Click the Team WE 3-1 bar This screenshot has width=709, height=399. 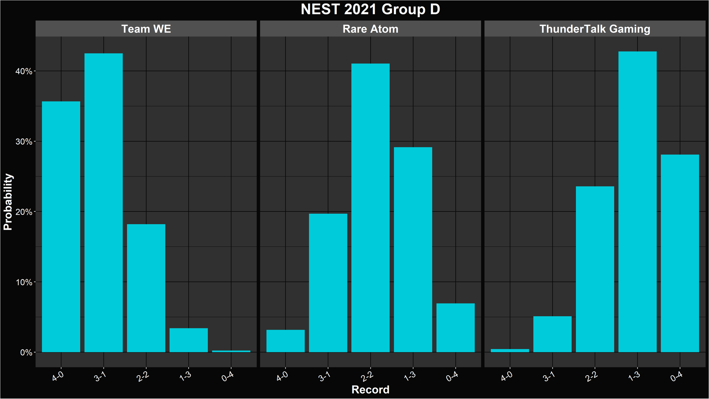click(104, 203)
